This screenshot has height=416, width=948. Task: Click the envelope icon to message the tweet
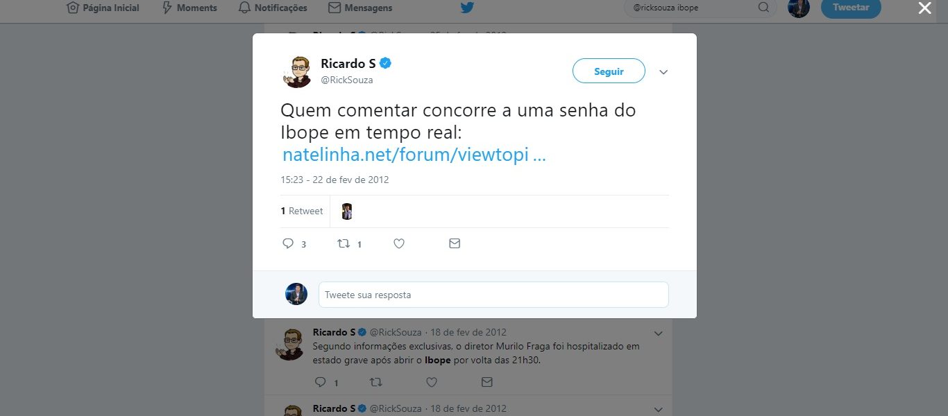pos(455,243)
